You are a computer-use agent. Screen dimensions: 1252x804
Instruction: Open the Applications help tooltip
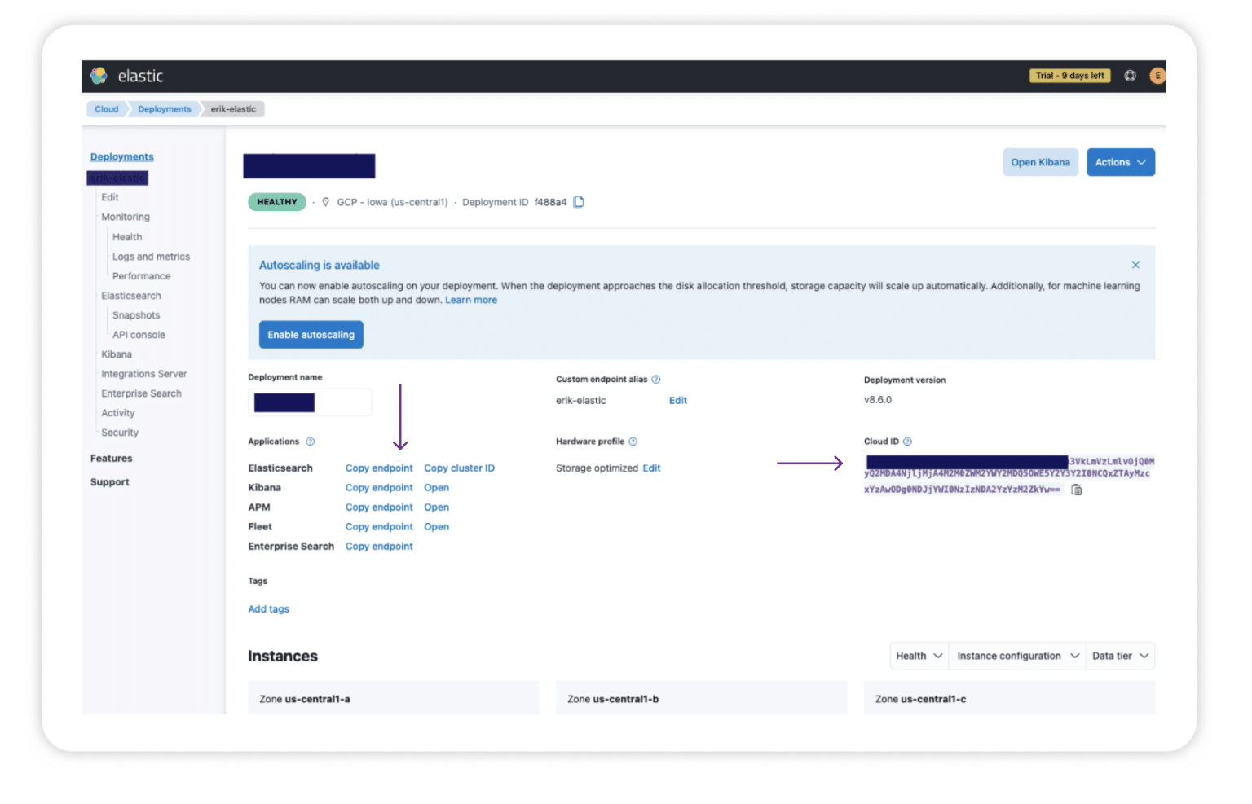tap(310, 441)
